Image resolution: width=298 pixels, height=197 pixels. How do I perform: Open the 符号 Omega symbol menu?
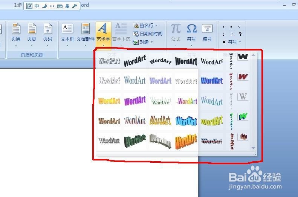(191, 35)
